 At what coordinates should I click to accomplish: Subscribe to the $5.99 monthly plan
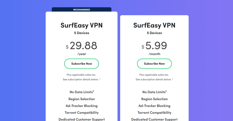coord(154,64)
